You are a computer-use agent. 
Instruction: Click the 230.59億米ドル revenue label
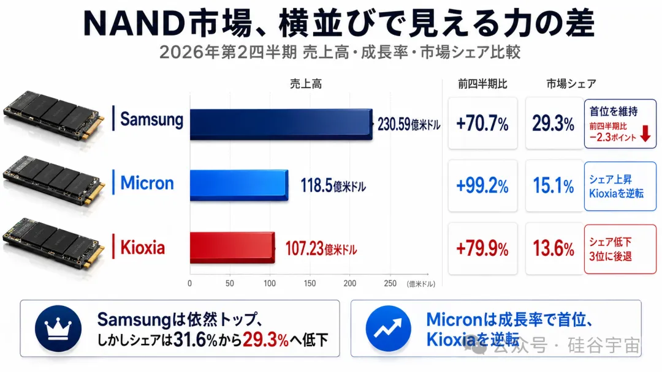click(x=409, y=125)
